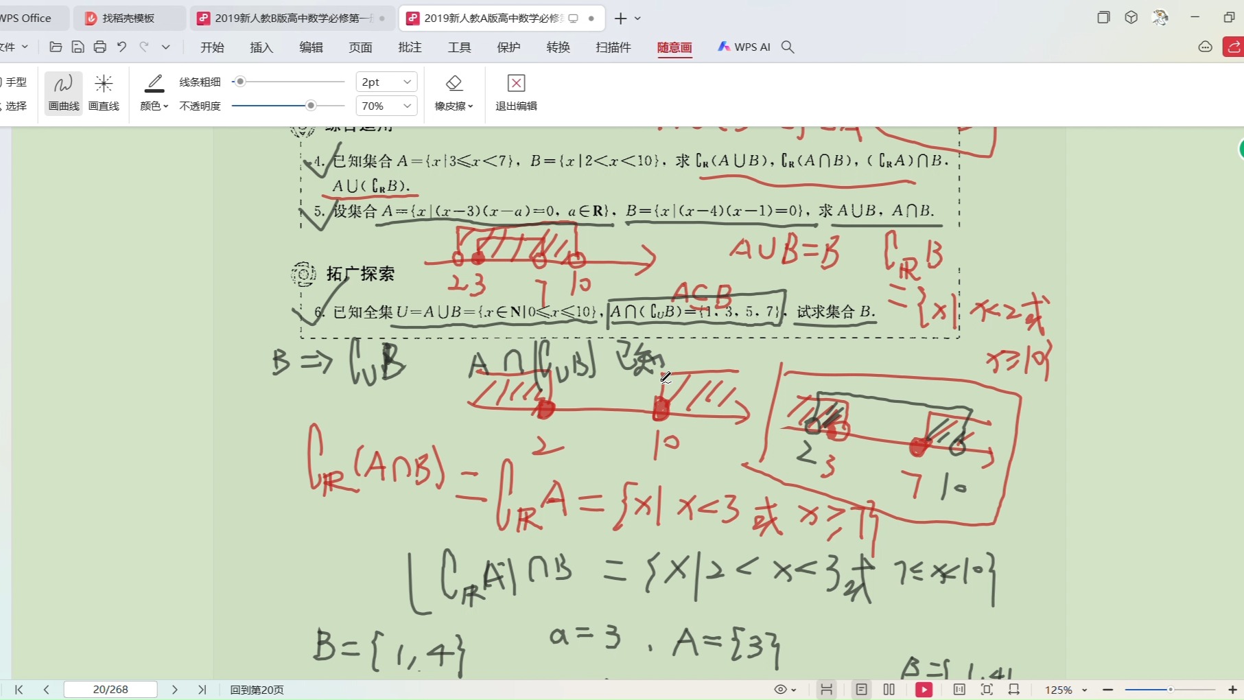Image resolution: width=1244 pixels, height=700 pixels.
Task: Switch to 找稻壳模板 tab
Action: pos(128,19)
